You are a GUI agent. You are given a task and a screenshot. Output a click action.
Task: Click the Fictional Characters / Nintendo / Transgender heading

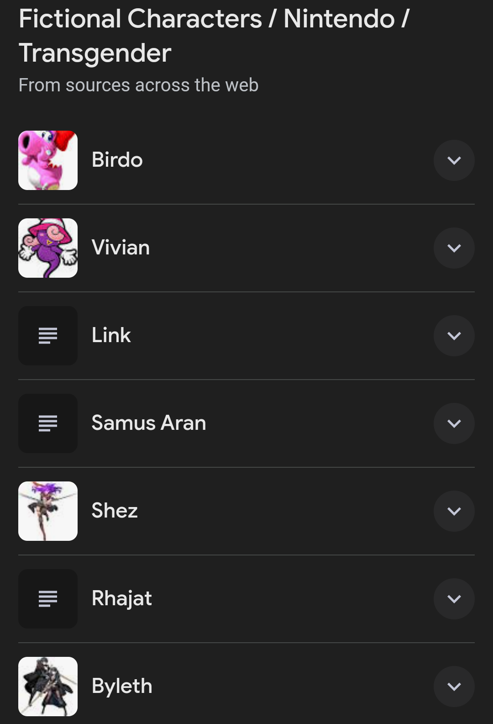pyautogui.click(x=214, y=36)
